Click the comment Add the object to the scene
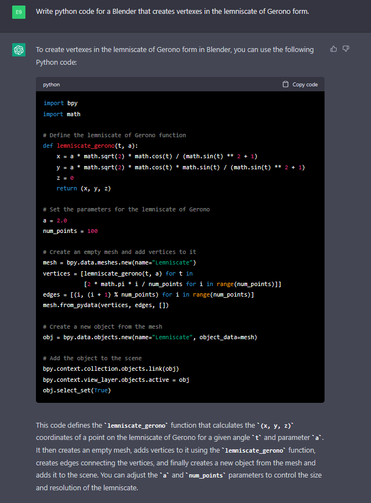The image size is (371, 503). coord(92,358)
